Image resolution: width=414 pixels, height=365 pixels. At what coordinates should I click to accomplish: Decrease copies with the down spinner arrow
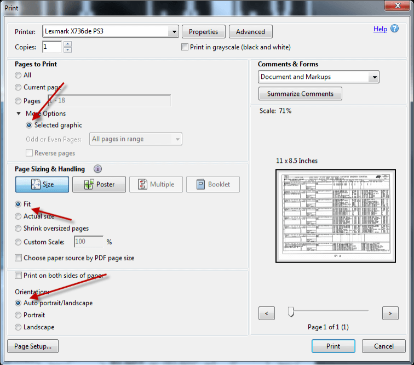pos(67,50)
